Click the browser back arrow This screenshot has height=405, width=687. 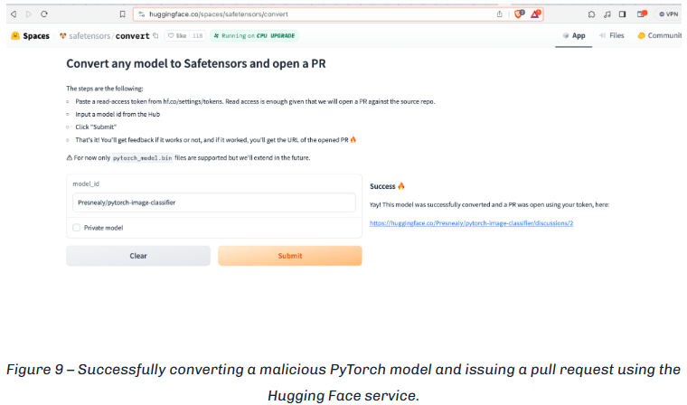(14, 14)
